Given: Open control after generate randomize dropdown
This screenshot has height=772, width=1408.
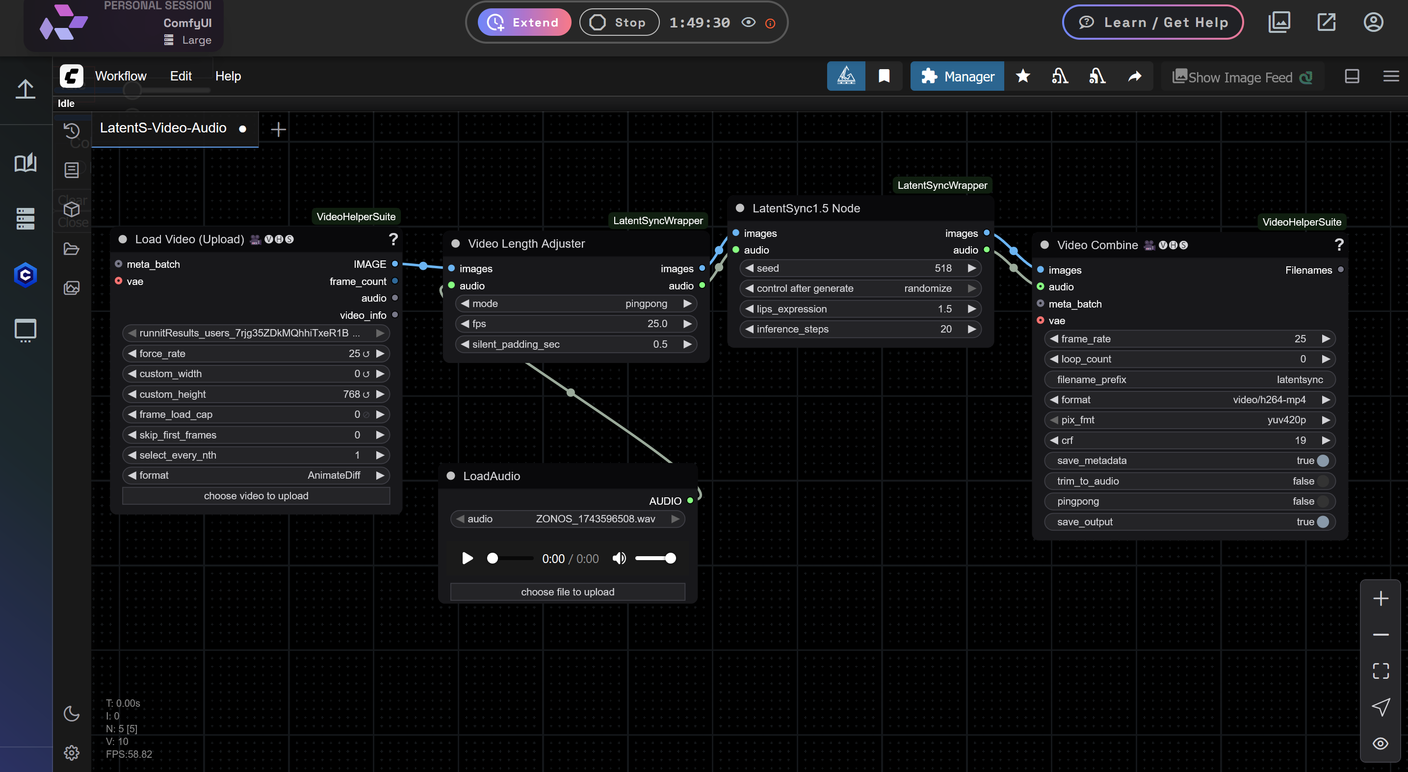Looking at the screenshot, I should (x=860, y=288).
